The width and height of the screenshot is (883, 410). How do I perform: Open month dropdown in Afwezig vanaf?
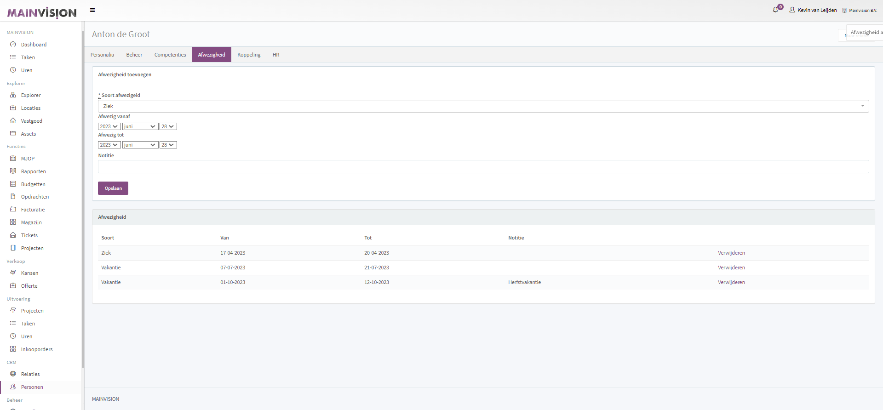click(x=140, y=126)
